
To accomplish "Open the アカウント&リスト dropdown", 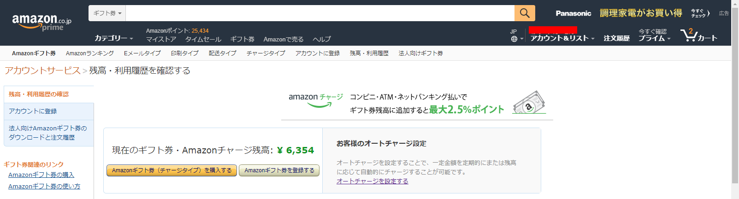I will tap(562, 38).
